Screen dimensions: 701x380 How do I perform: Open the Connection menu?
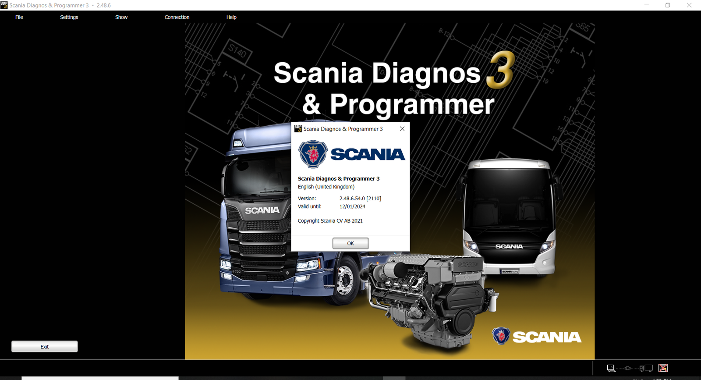(x=177, y=17)
